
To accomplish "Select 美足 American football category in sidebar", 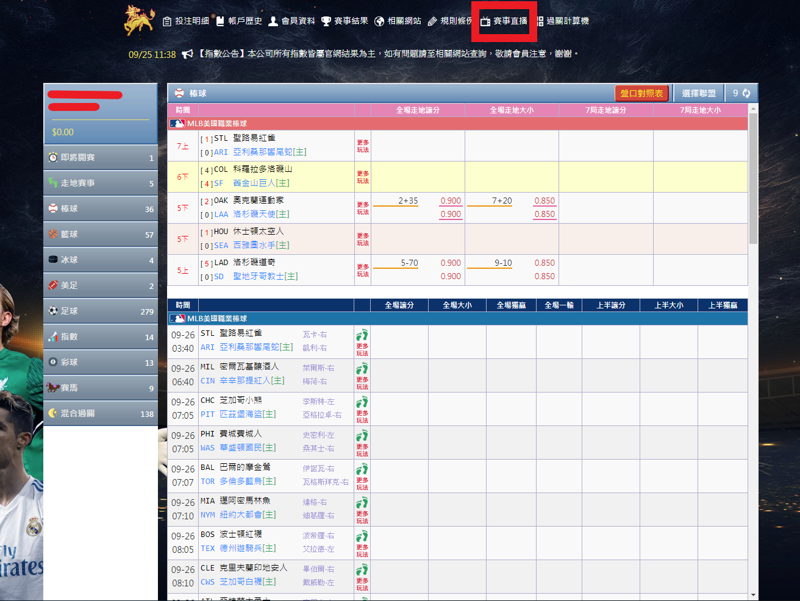I will pos(101,285).
